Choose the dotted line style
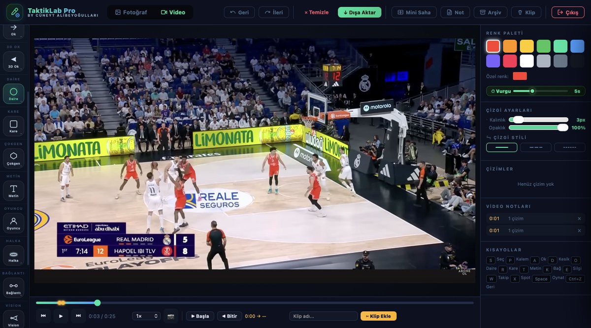Image resolution: width=591 pixels, height=328 pixels. 570,147
